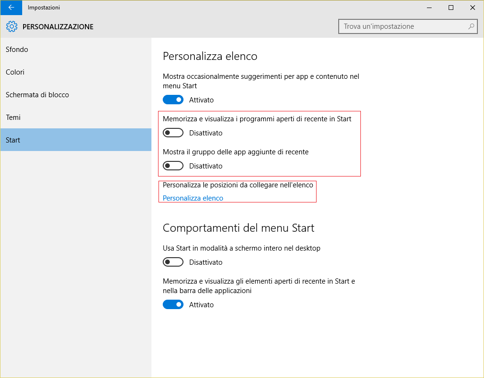Screen dimensions: 484x378
Task: Enable recently opened programs toggle
Action: click(173, 133)
